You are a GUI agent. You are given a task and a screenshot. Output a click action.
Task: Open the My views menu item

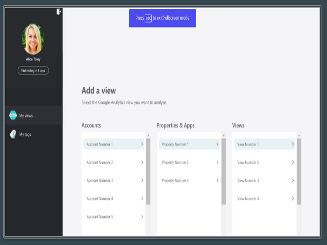(34, 115)
